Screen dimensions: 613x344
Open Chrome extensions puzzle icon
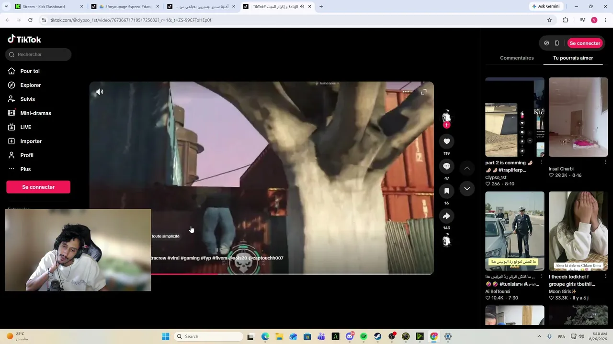tap(566, 20)
